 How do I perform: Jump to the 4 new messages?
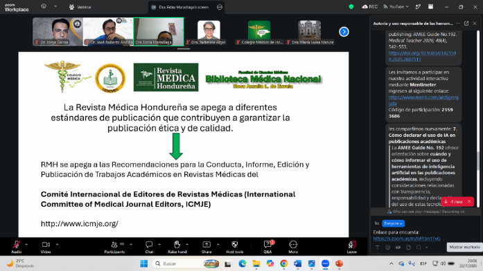[454, 202]
